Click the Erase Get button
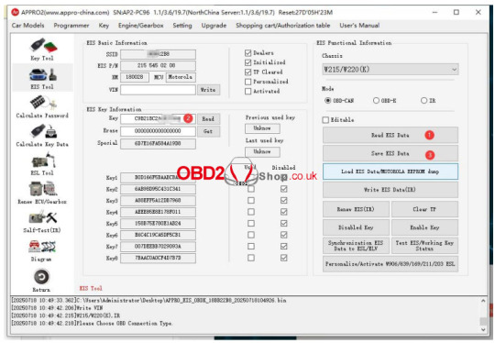 208,131
